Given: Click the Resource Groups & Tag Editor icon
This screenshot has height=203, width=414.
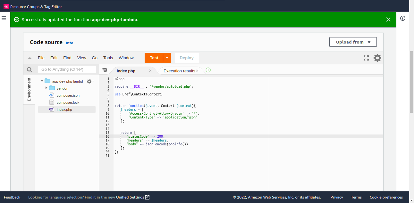Looking at the screenshot, I should 6,6.
